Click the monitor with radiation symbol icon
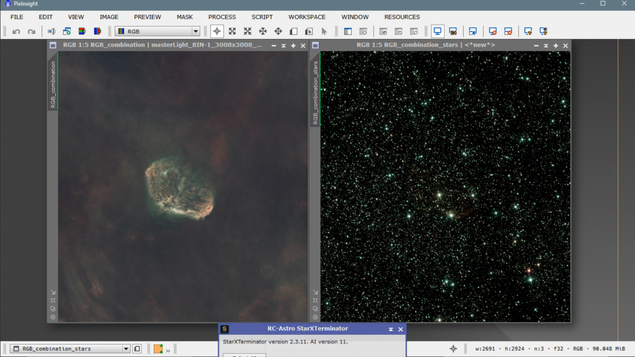Viewport: 635px width, 357px height. tap(528, 31)
